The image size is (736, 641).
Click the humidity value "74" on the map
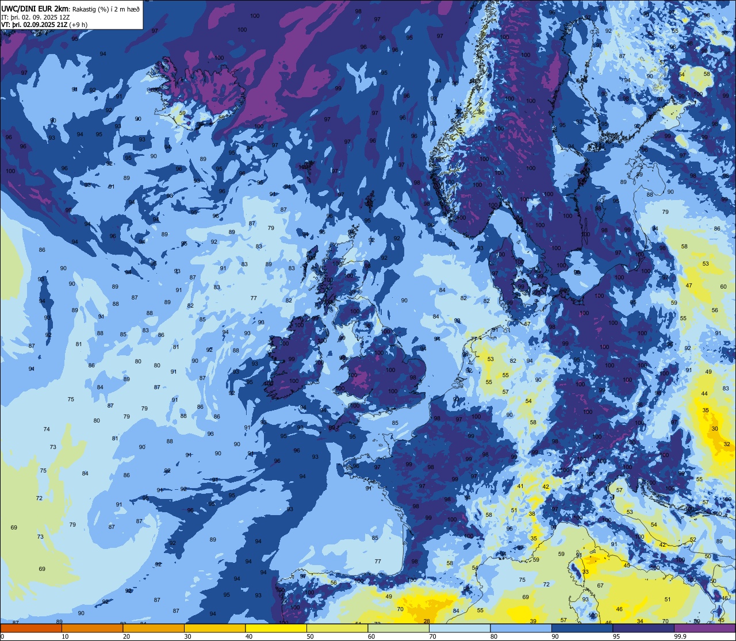click(x=47, y=429)
